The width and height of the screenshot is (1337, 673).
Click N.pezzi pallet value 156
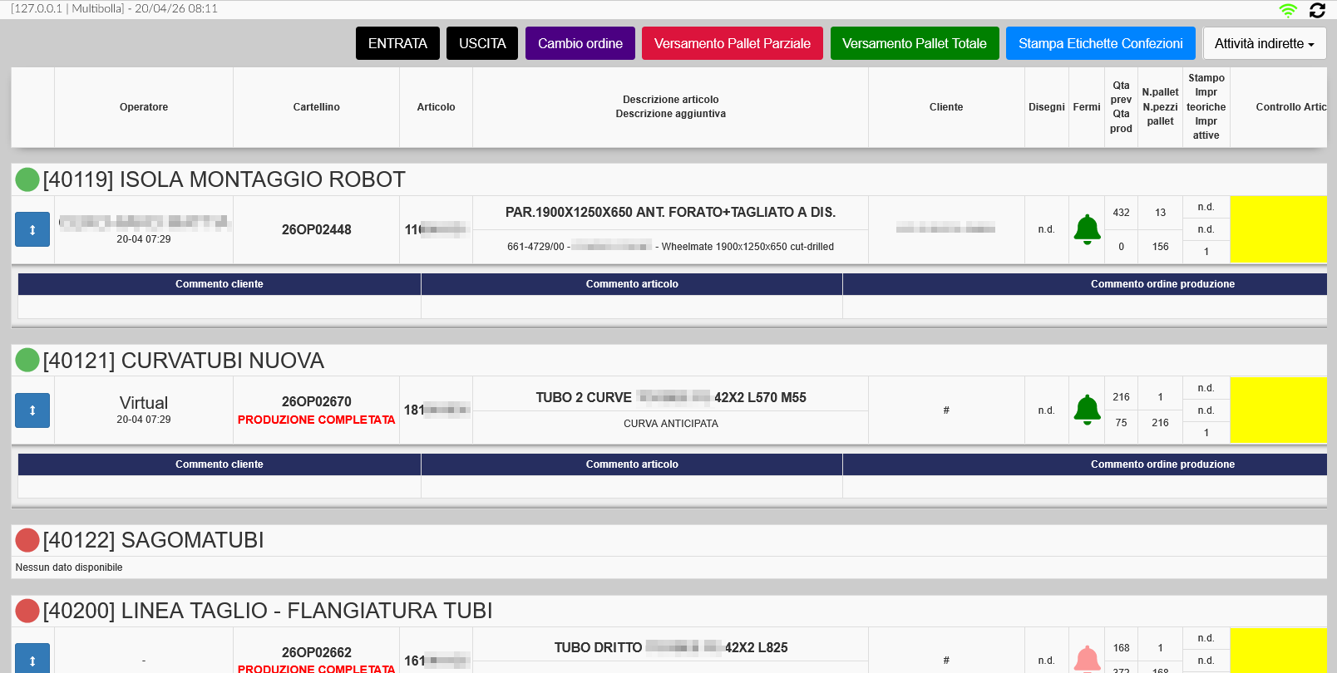pyautogui.click(x=1160, y=247)
